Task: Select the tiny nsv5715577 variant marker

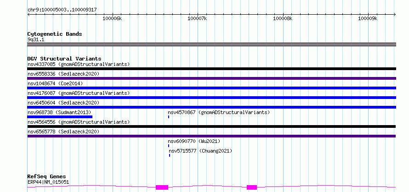Action: (170, 155)
